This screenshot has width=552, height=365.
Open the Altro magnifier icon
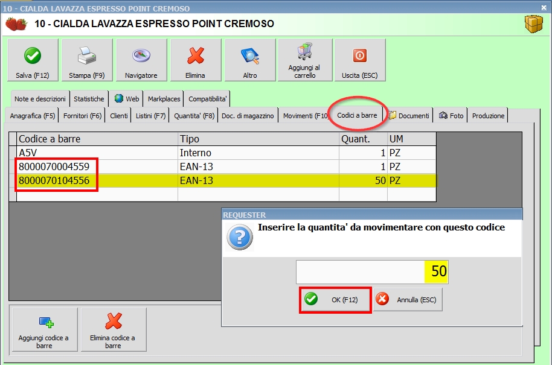(x=250, y=56)
